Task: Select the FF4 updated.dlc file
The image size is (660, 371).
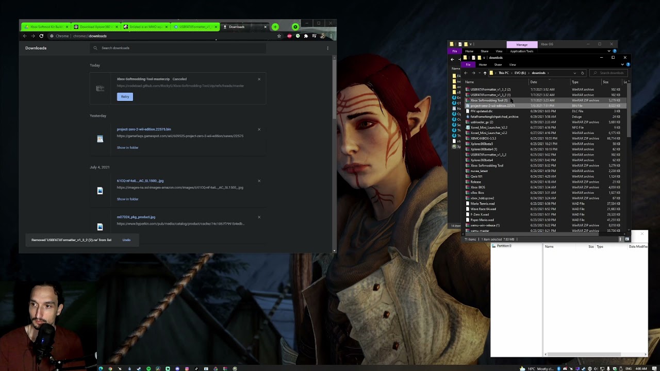Action: click(482, 111)
